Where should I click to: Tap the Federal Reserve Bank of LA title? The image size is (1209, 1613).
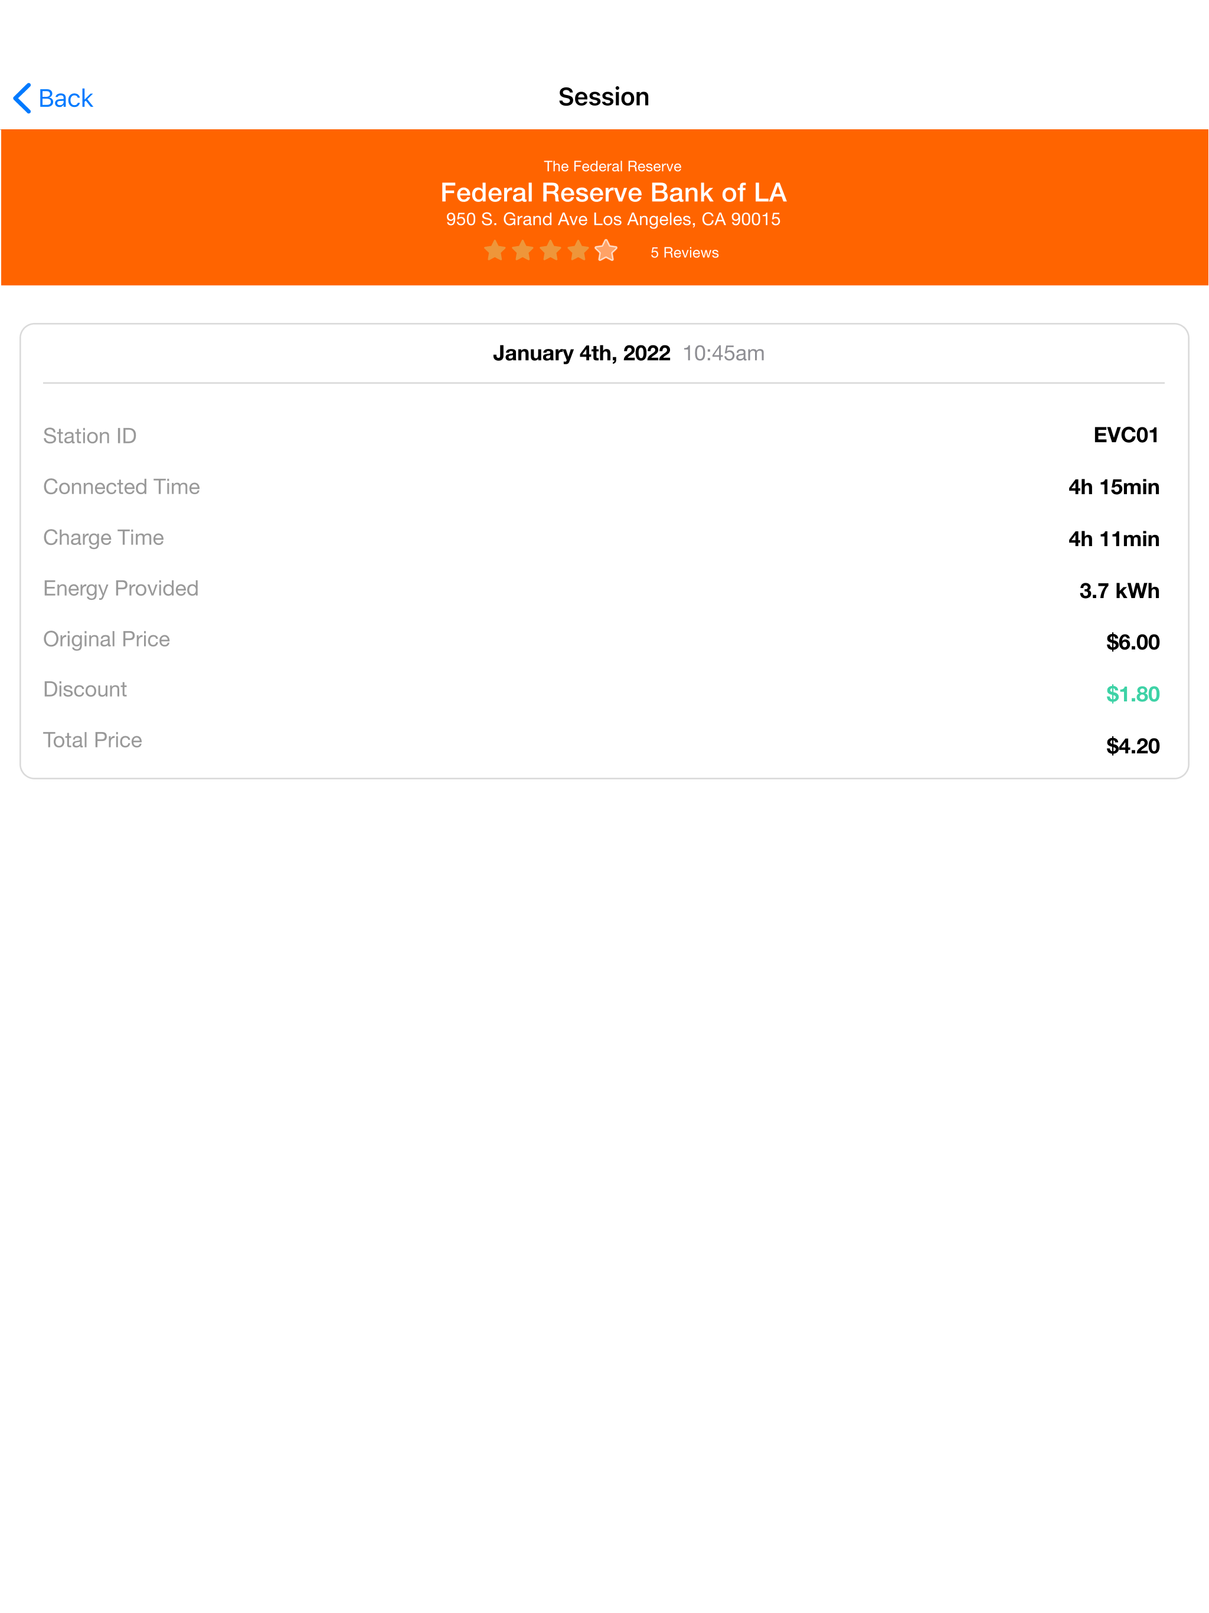(613, 192)
